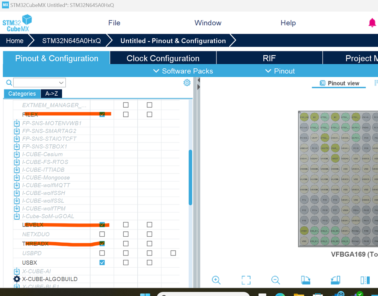Image resolution: width=378 pixels, height=296 pixels.
Task: Click download icon next to FP-SNS-STAIOTCFT
Action: (x=17, y=138)
